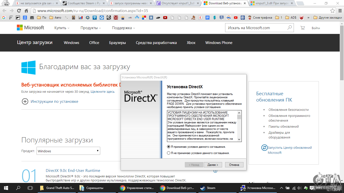Open DirectX 9.0c End-User Runtime link
The width and height of the screenshot is (344, 193).
(x=73, y=170)
